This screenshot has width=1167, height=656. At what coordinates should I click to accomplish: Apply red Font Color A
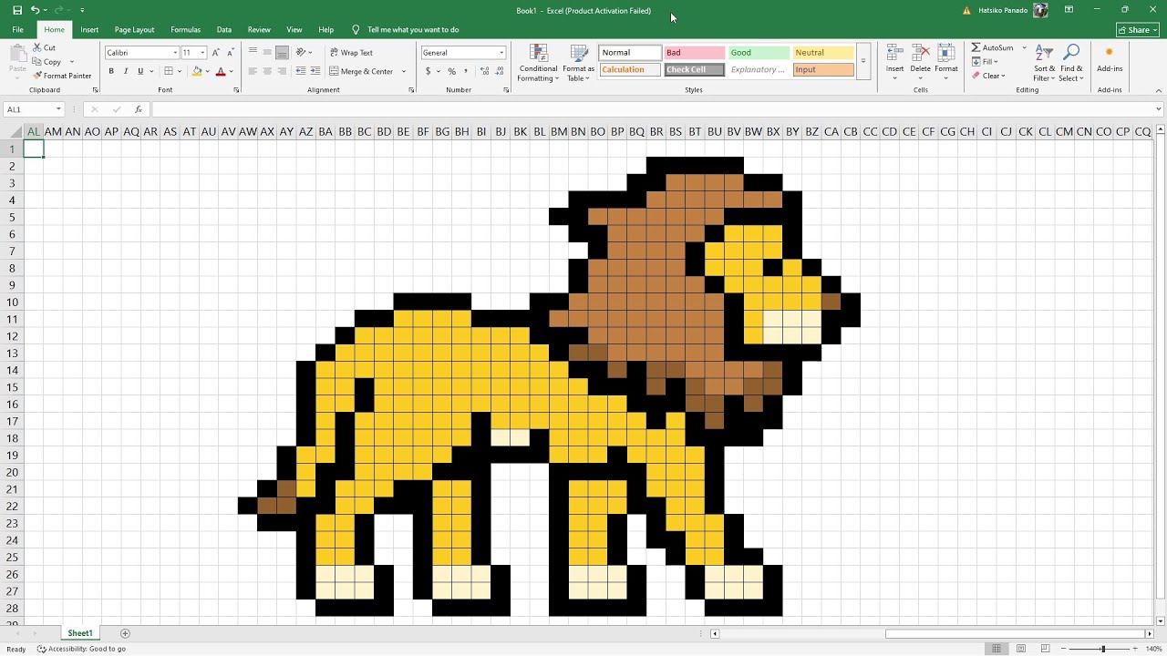pyautogui.click(x=221, y=71)
